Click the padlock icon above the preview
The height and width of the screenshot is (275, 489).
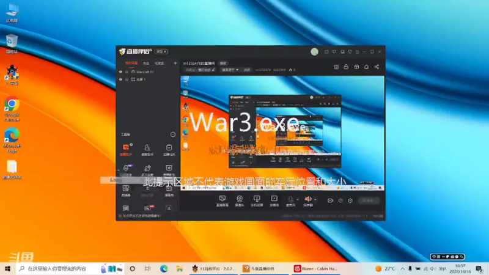click(346, 67)
